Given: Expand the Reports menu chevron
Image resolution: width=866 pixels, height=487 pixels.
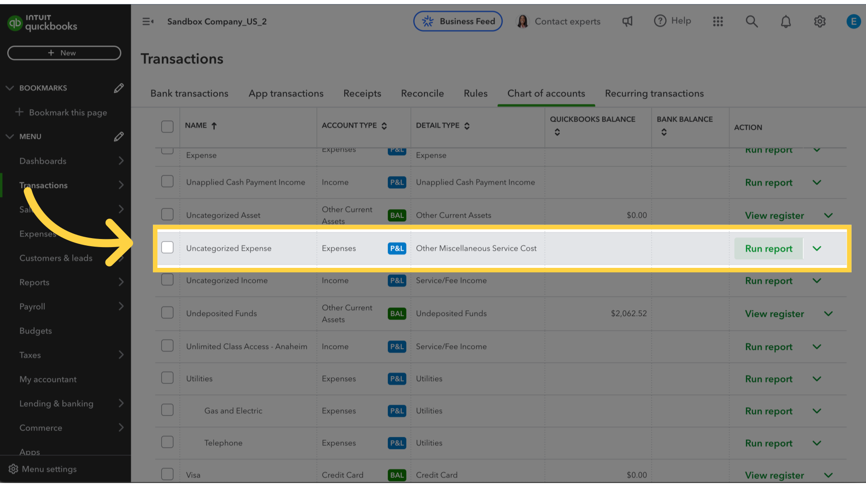Looking at the screenshot, I should [x=121, y=282].
